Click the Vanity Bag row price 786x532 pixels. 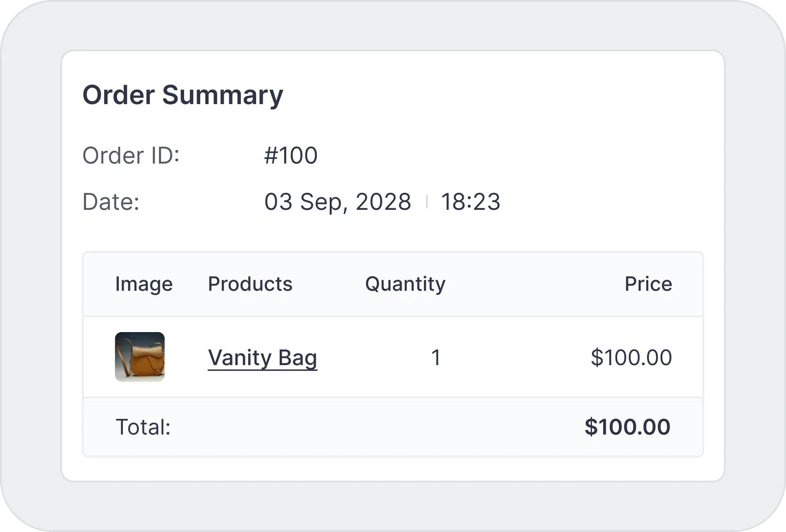click(x=631, y=358)
